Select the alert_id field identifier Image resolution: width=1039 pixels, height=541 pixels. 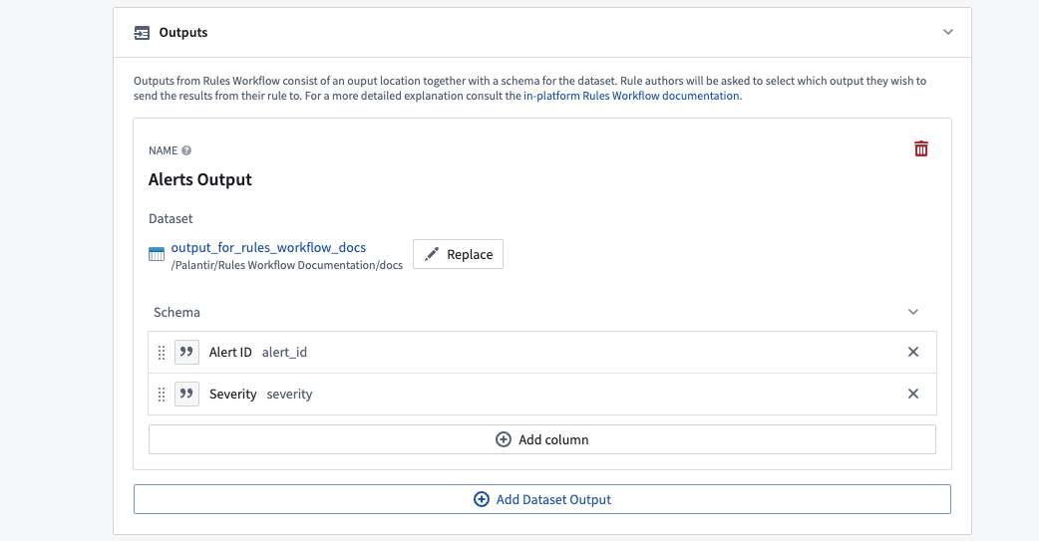click(284, 353)
